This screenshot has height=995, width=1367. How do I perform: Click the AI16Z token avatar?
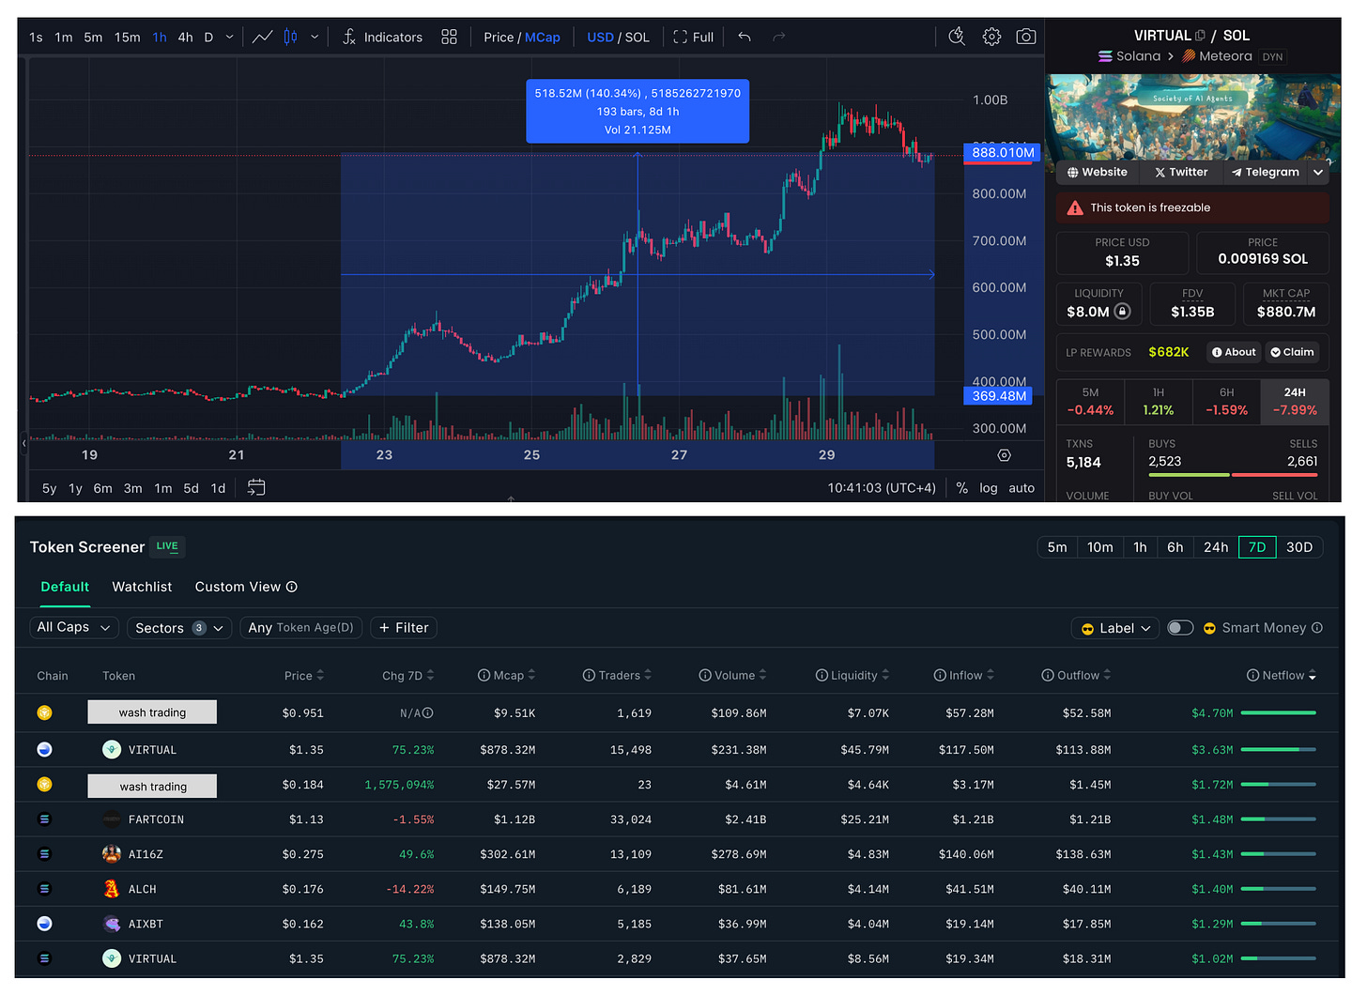pos(112,854)
